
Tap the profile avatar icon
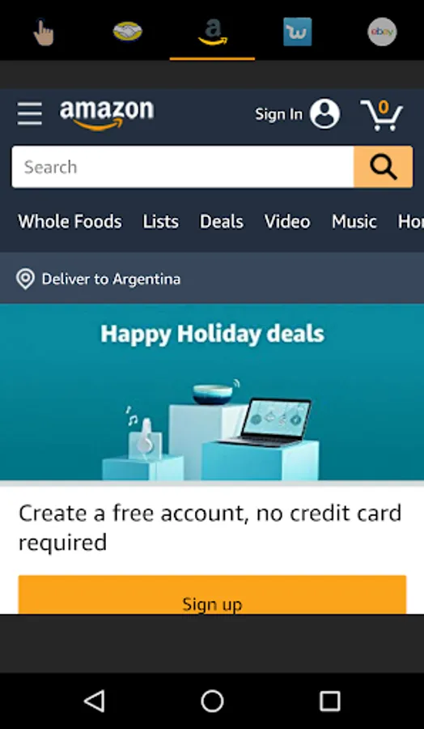[x=324, y=113]
